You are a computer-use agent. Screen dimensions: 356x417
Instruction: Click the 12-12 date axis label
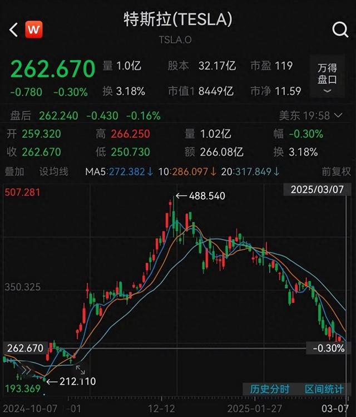click(161, 409)
